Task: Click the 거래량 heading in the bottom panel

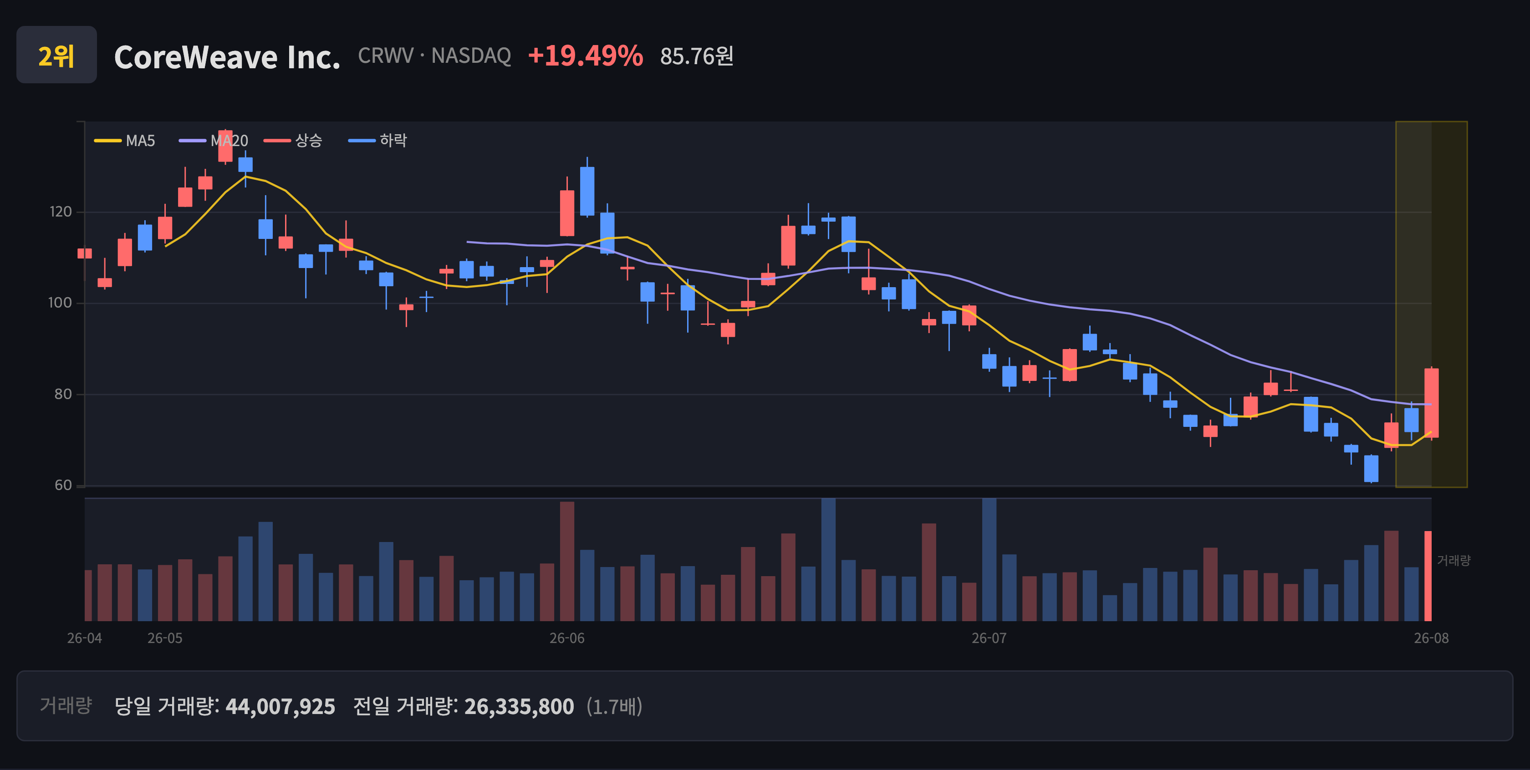Action: coord(66,705)
